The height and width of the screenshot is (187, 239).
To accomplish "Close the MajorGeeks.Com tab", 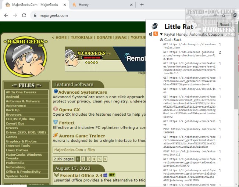I will point(65,5).
